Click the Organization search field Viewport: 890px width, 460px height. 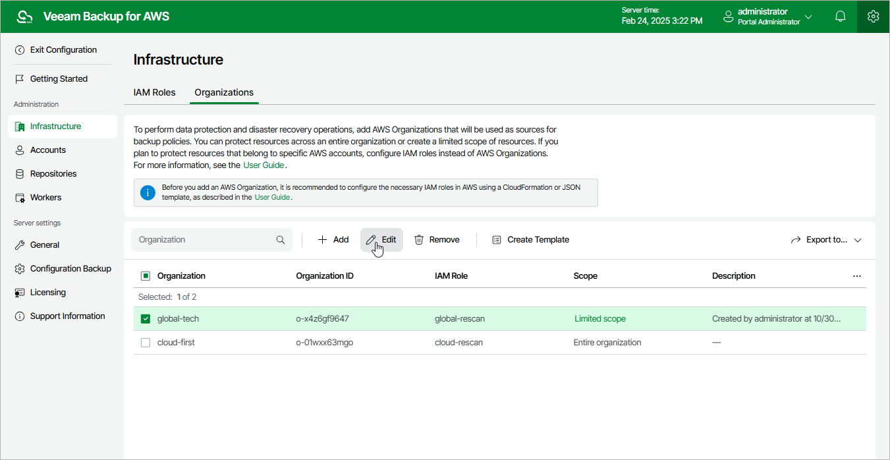tap(204, 240)
